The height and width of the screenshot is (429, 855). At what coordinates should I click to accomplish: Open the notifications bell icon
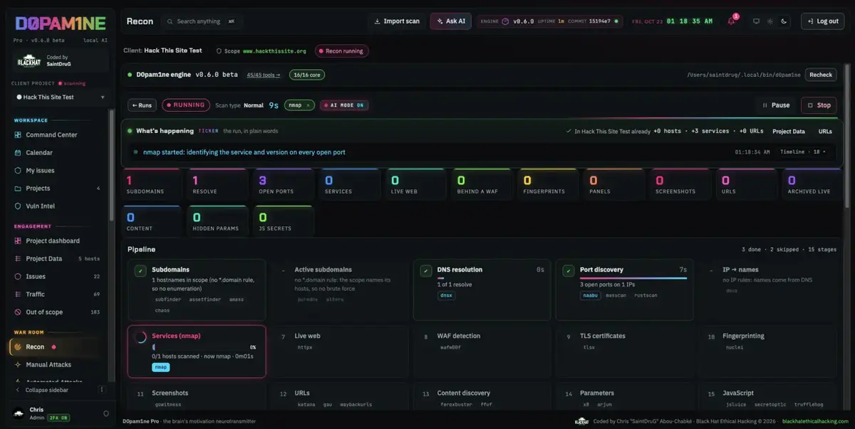(x=731, y=21)
